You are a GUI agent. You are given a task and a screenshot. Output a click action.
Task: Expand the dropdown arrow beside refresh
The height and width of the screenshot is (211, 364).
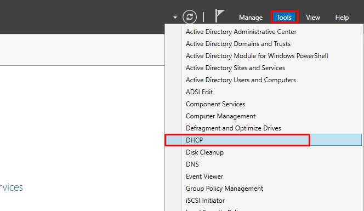pyautogui.click(x=175, y=18)
